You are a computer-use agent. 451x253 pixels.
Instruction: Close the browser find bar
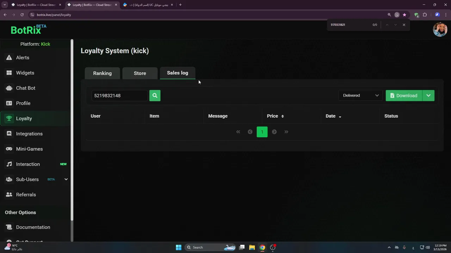click(x=404, y=25)
